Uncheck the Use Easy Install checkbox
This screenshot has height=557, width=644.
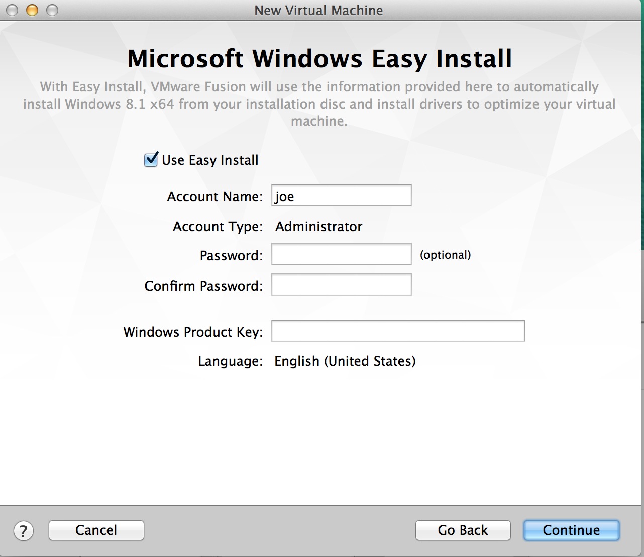[151, 160]
